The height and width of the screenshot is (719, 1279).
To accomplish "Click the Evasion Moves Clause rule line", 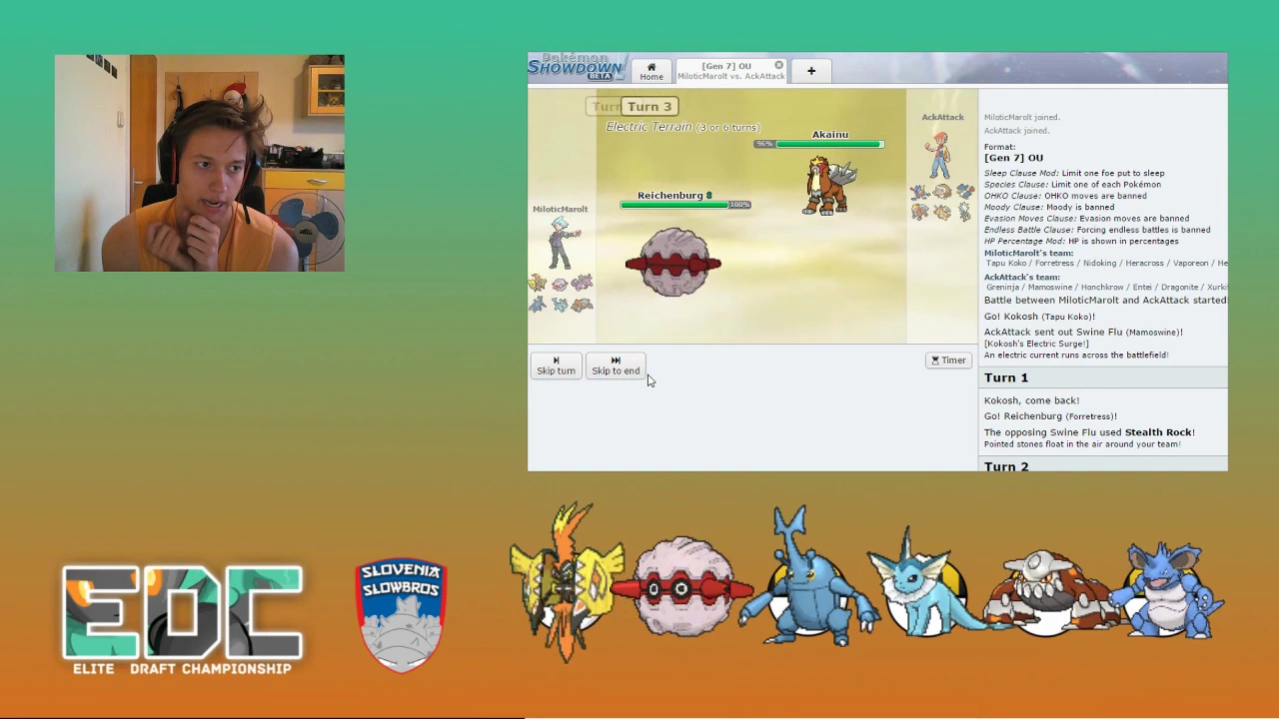I will (1086, 218).
